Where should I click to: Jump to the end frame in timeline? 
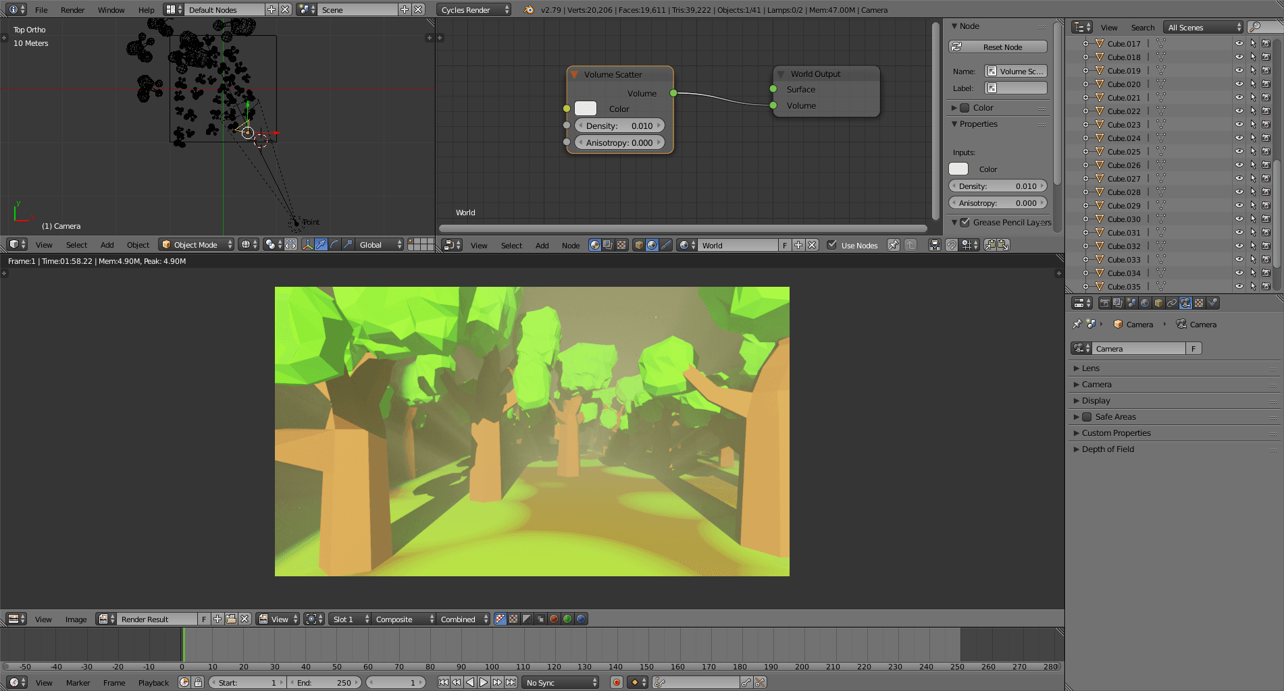point(511,682)
